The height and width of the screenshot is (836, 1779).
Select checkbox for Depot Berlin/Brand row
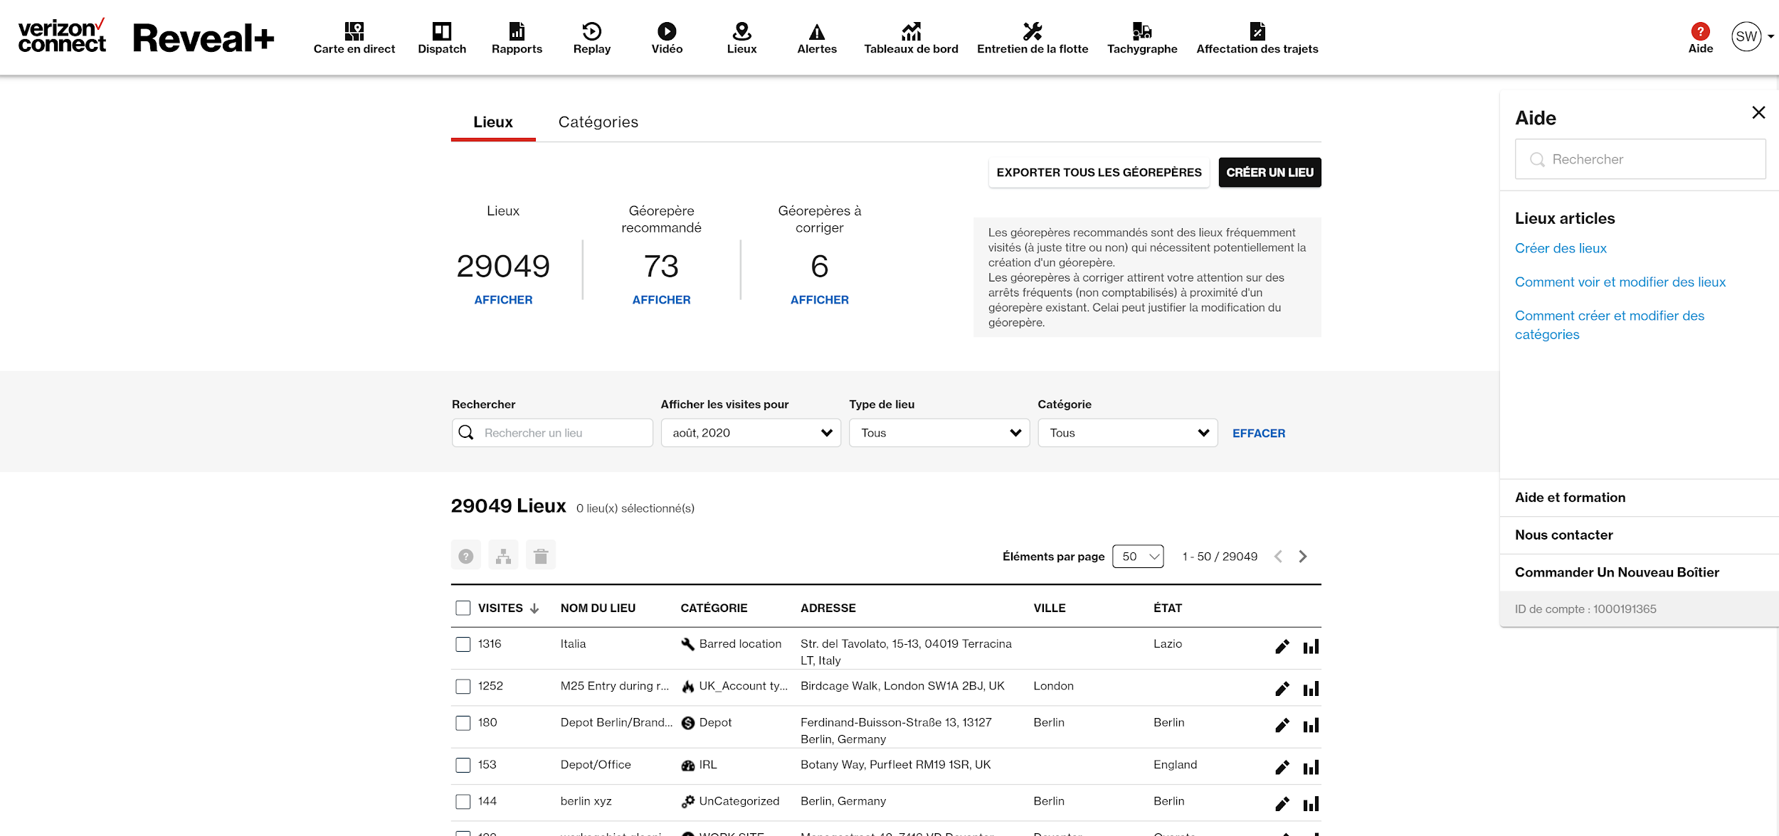point(463,724)
